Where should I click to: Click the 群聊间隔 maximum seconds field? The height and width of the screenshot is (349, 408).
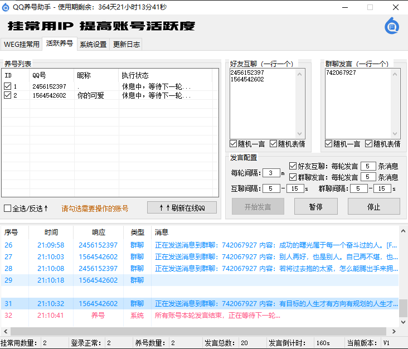pyautogui.click(x=382, y=188)
